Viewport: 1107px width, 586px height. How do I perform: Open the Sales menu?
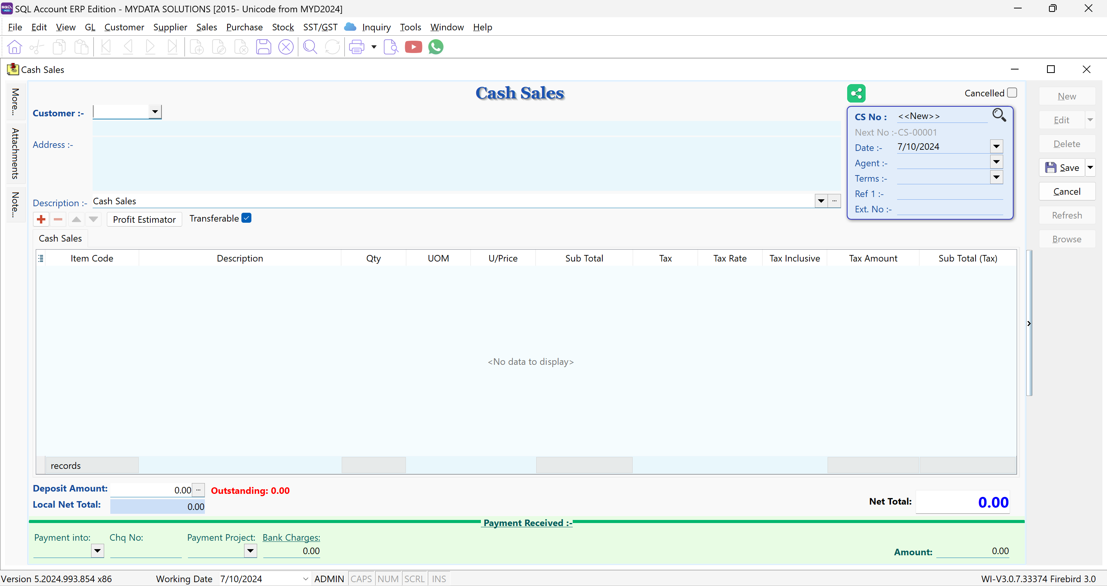206,27
